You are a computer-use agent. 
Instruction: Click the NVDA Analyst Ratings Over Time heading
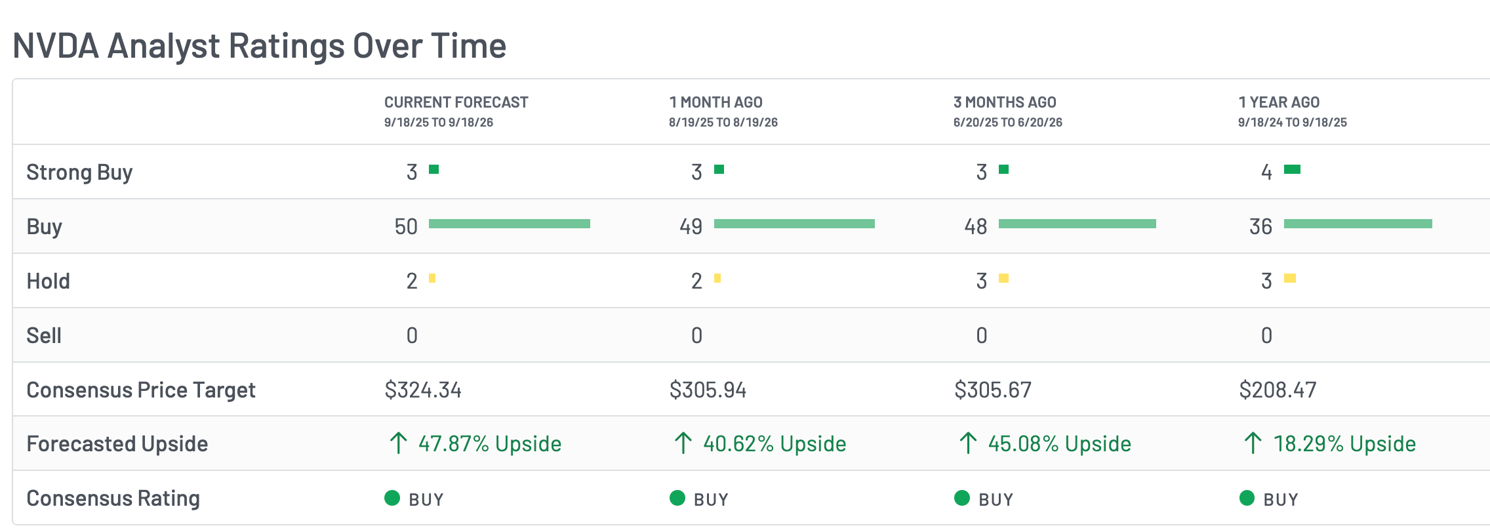pyautogui.click(x=260, y=46)
